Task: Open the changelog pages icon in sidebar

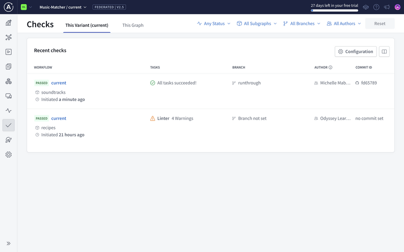Action: click(x=8, y=66)
